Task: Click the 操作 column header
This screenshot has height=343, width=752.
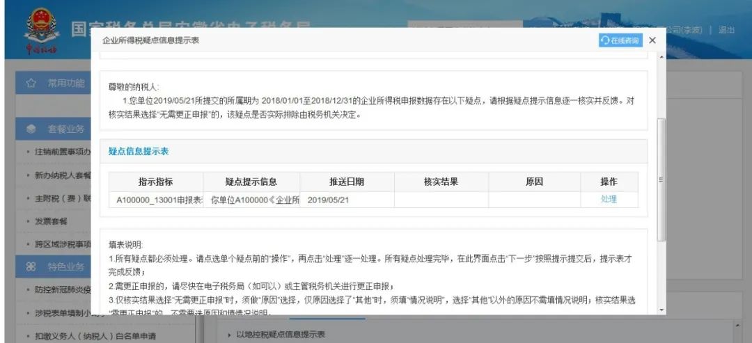Action: [609, 182]
